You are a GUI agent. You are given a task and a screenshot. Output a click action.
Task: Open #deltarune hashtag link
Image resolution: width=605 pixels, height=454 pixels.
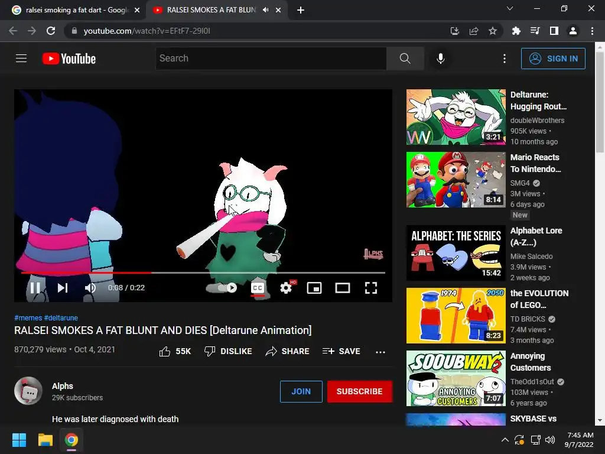pos(61,317)
